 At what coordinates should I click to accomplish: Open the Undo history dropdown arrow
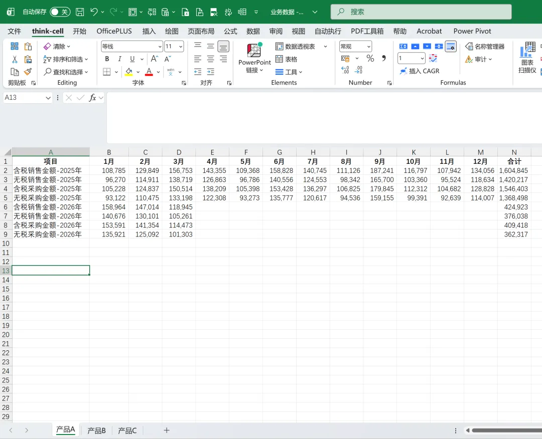103,12
